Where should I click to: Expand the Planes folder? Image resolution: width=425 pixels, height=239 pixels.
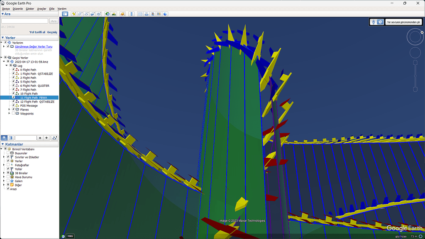(9, 110)
